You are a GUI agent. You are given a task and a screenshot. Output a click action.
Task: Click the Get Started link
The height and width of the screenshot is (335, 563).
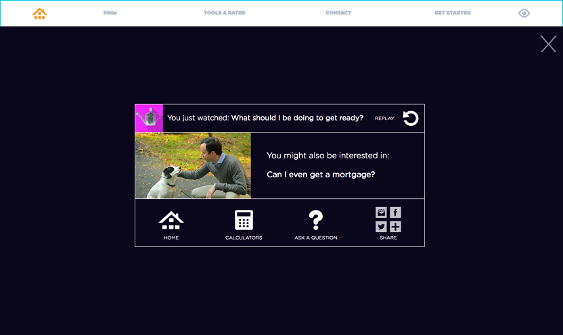point(453,13)
